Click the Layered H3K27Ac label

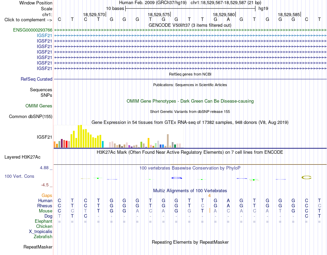(x=22, y=157)
